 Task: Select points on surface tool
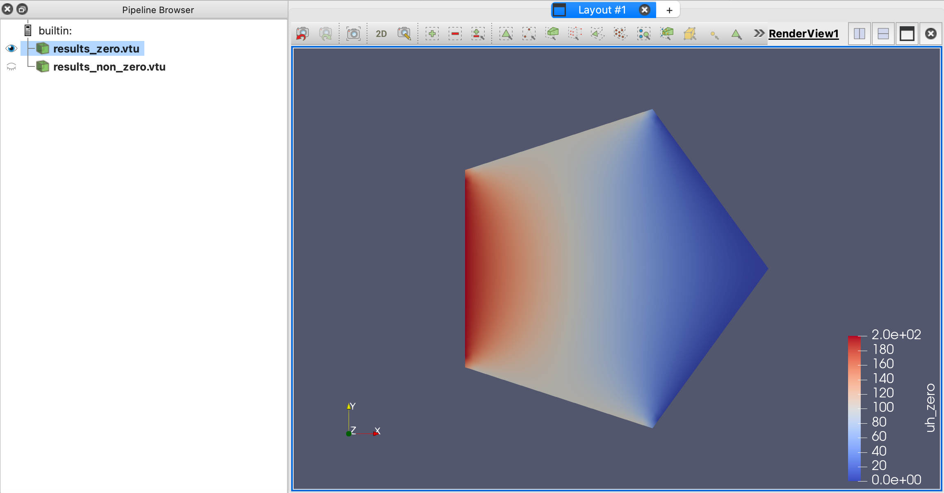click(529, 34)
